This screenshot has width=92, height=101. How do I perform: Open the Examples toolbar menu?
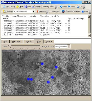click(x=56, y=12)
